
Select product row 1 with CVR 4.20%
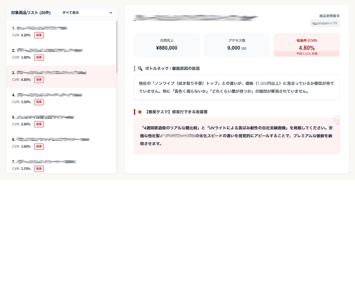[x=61, y=32]
